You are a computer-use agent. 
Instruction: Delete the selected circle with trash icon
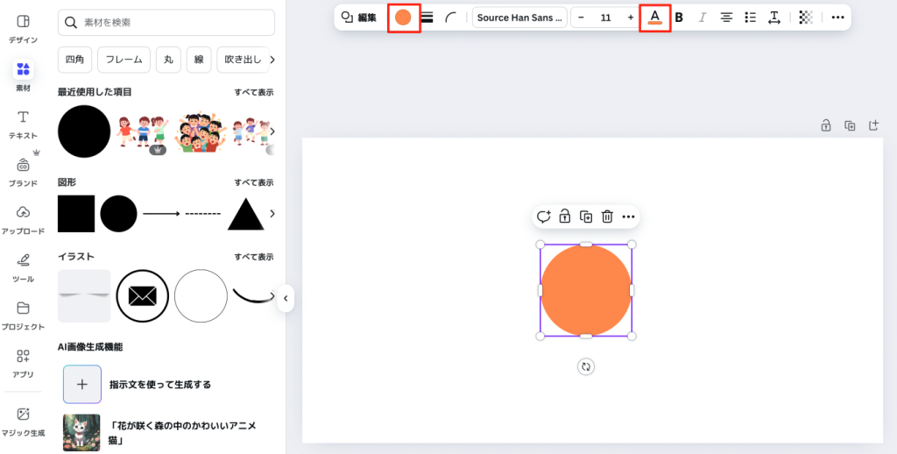pos(607,216)
